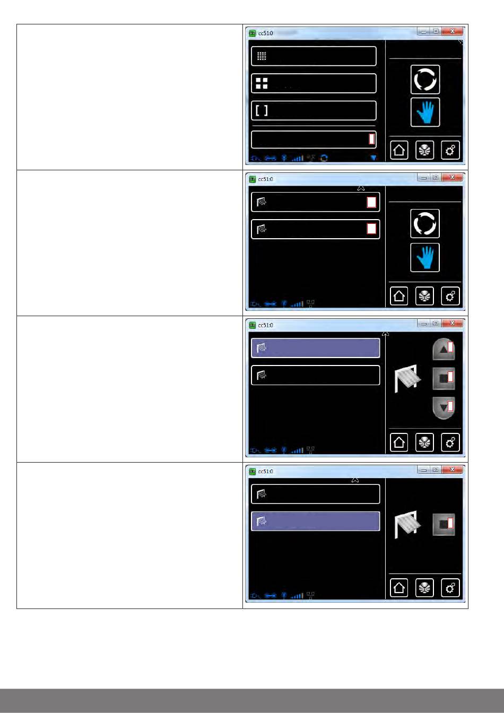Tap the awning down arrow button

coord(444,408)
